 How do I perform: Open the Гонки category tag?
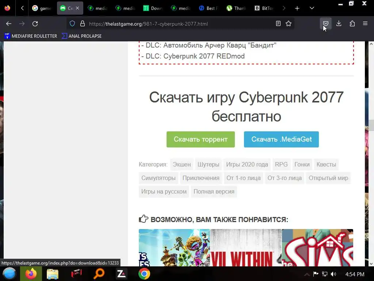(302, 164)
